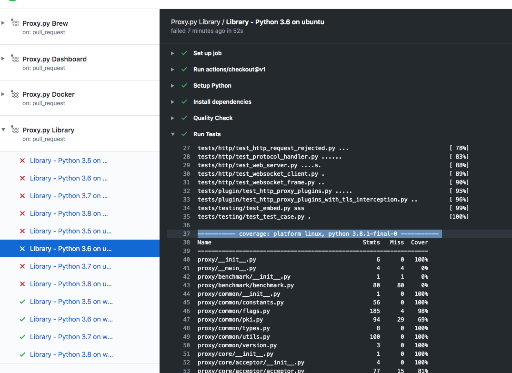512x373 pixels.
Task: Expand the Install dependencies step
Action: (172, 102)
